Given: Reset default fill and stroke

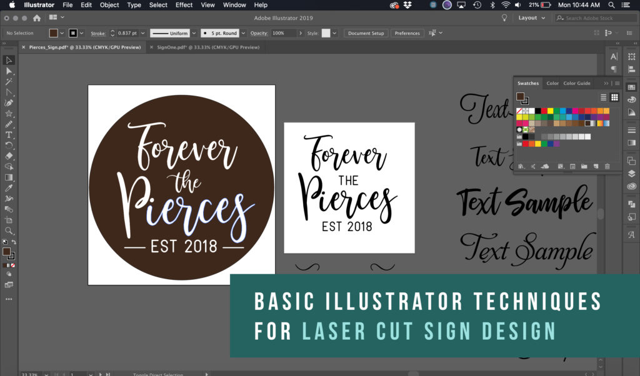Looking at the screenshot, I should pyautogui.click(x=4, y=242).
